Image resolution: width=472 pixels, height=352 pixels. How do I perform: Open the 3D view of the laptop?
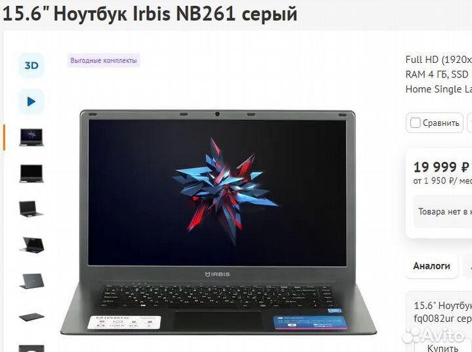[31, 66]
